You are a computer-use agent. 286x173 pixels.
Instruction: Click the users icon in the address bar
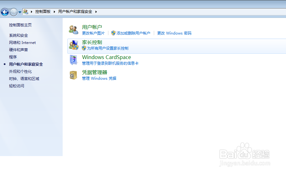(26, 12)
